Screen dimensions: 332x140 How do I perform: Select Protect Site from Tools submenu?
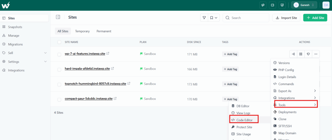(x=250, y=127)
